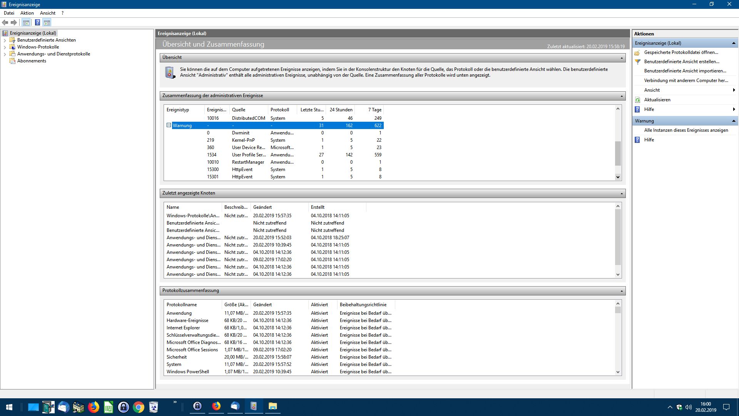Screen dimensions: 739x416
Task: Open the Thunderbird quick launch icon
Action: [64, 407]
